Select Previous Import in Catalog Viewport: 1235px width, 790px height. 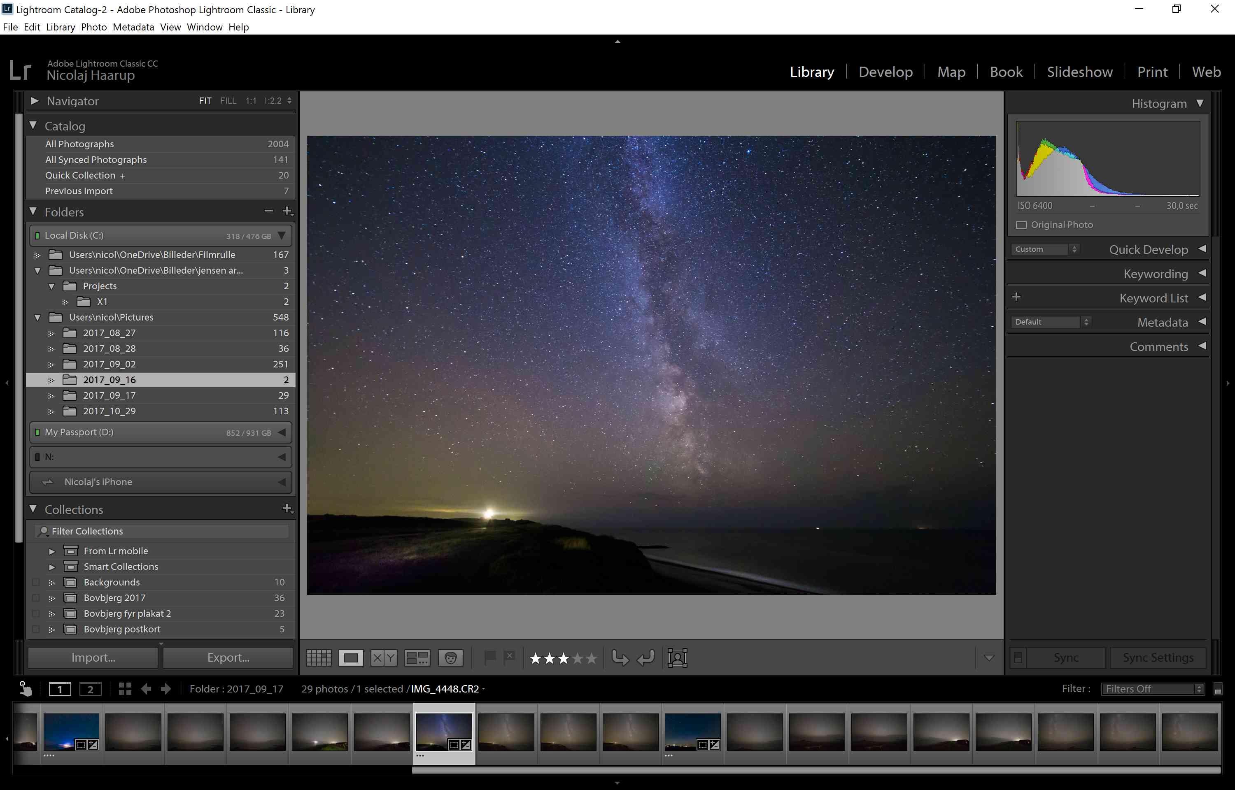(x=161, y=191)
